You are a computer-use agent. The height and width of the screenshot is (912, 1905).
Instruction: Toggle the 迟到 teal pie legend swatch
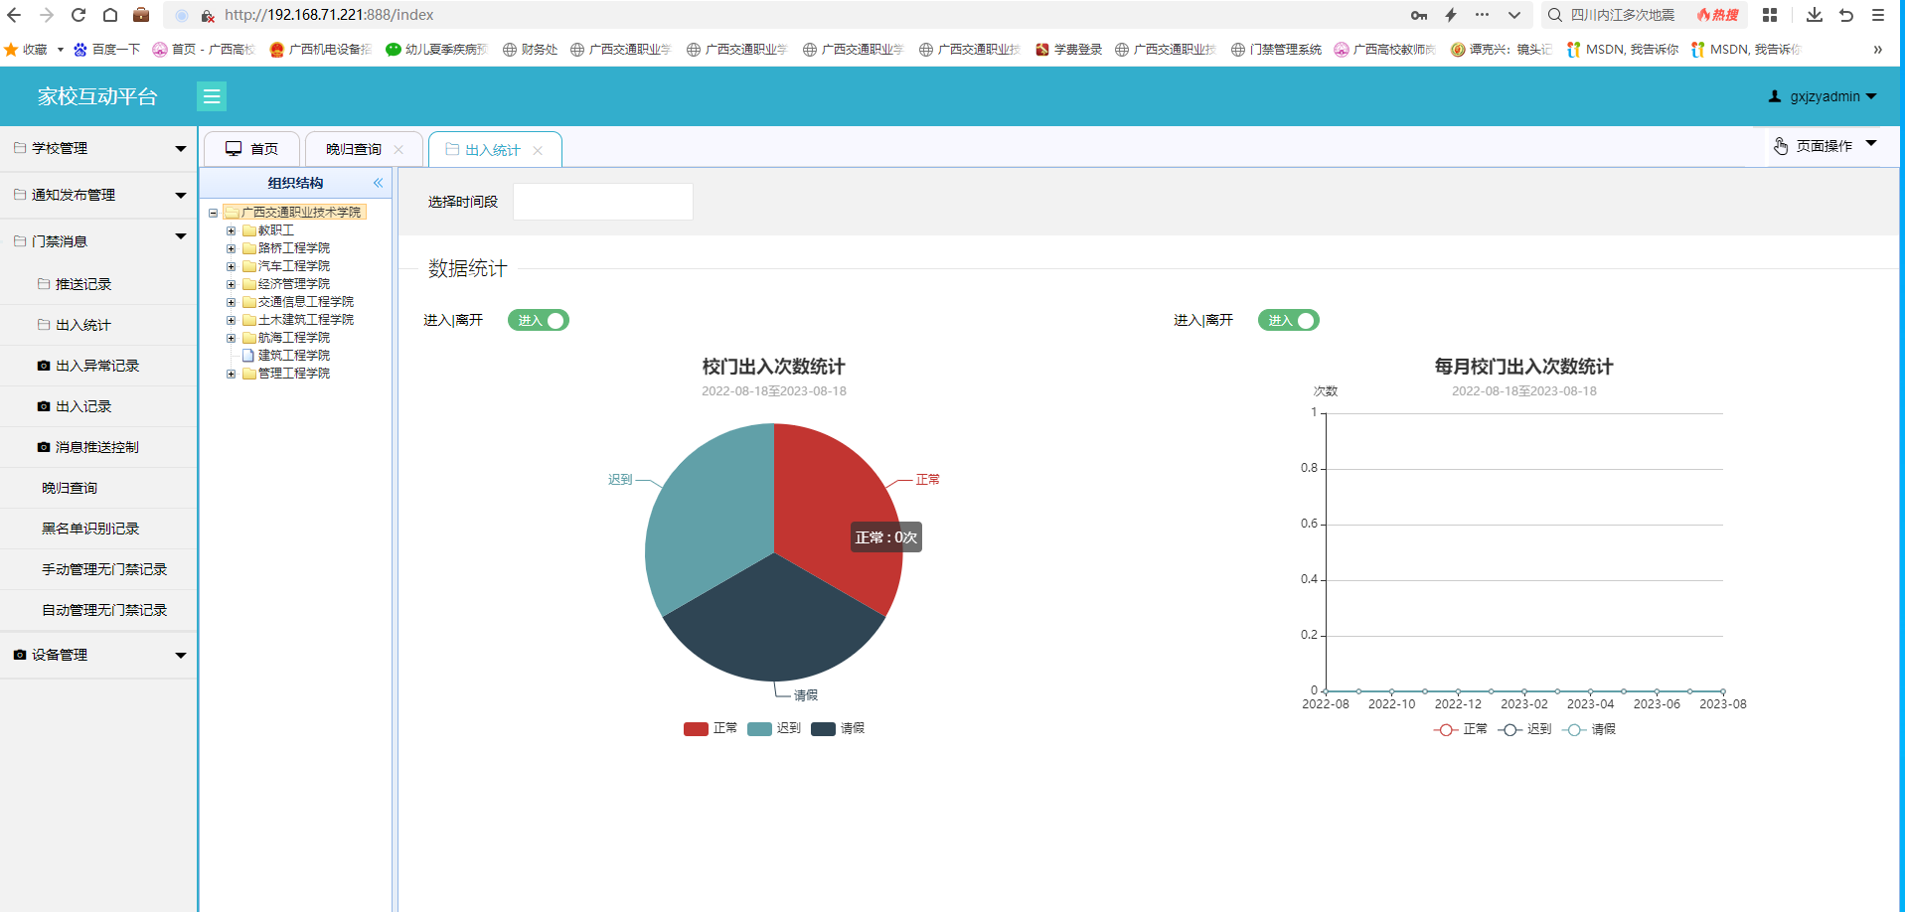pyautogui.click(x=759, y=729)
